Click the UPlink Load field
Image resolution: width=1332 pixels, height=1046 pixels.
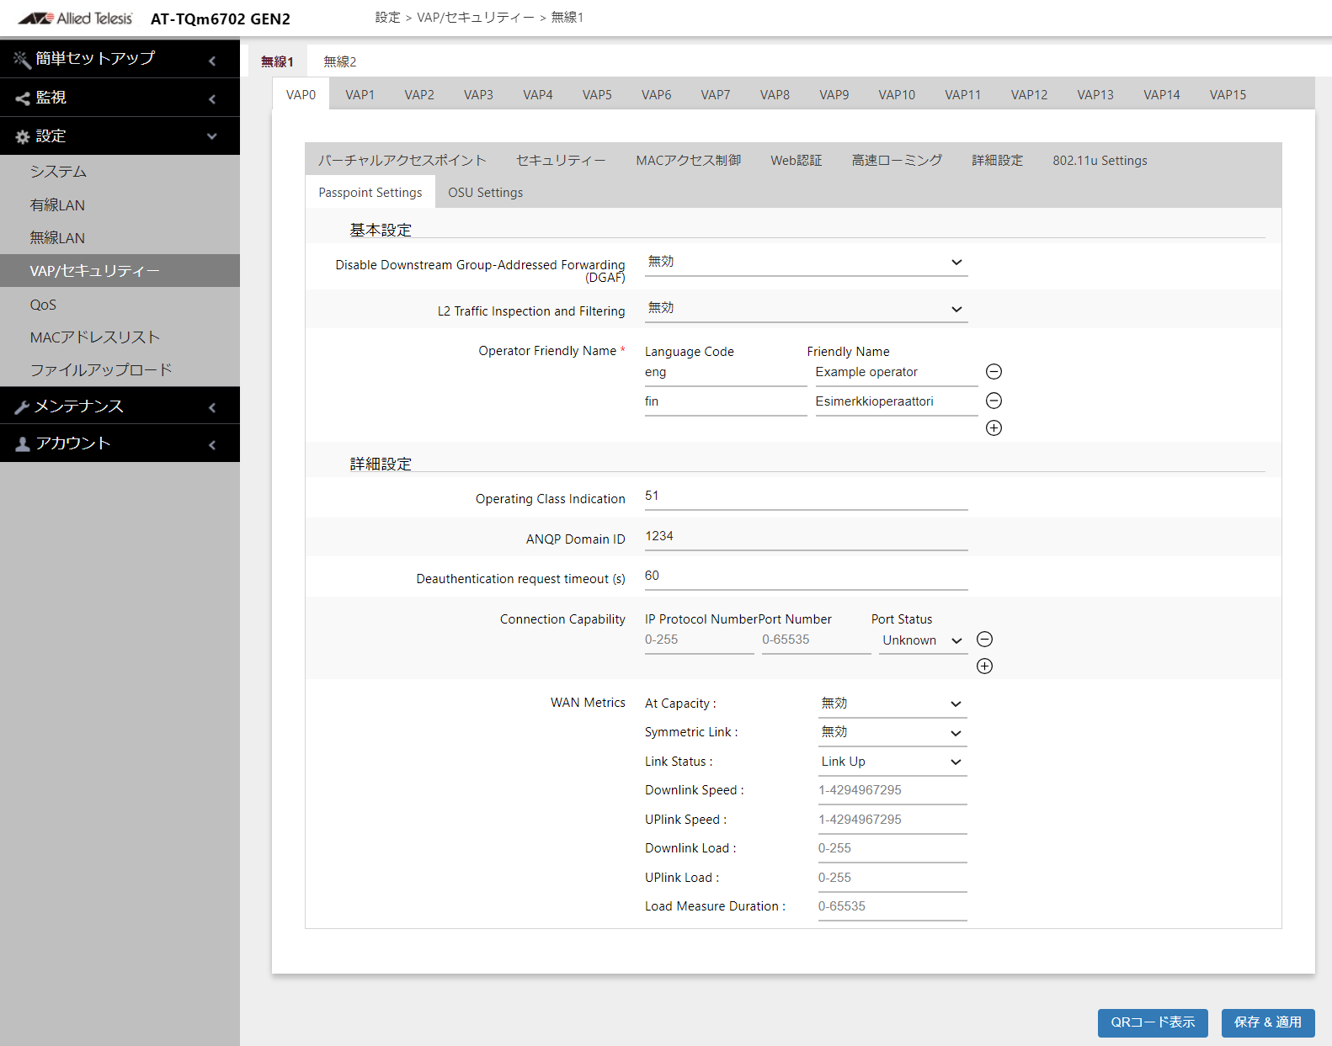click(x=892, y=878)
